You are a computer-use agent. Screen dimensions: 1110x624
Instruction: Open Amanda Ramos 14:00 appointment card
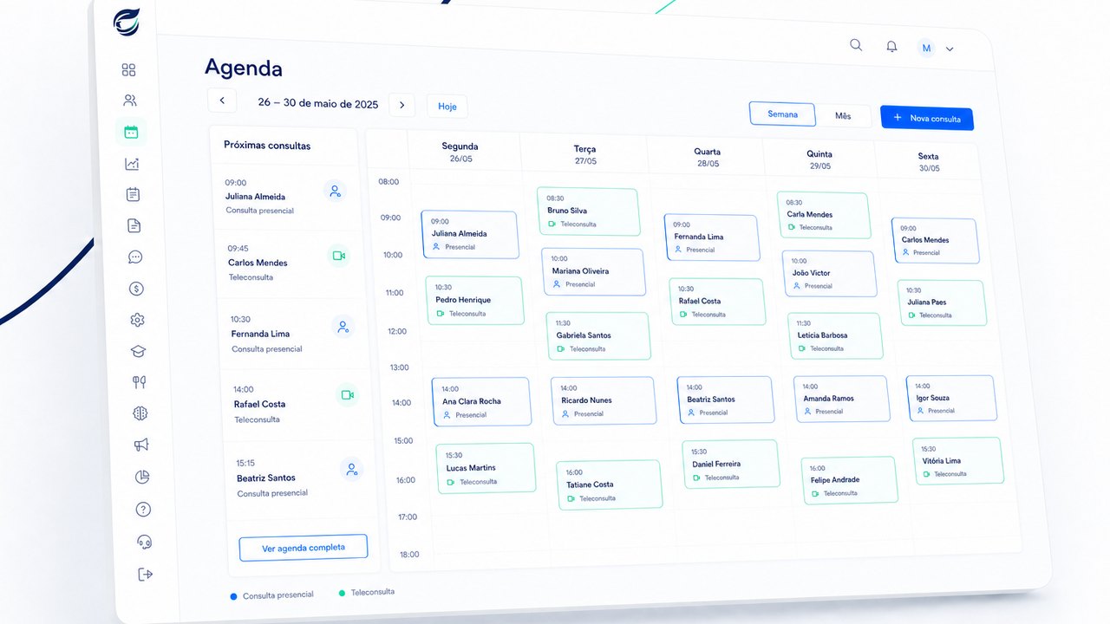tap(841, 400)
